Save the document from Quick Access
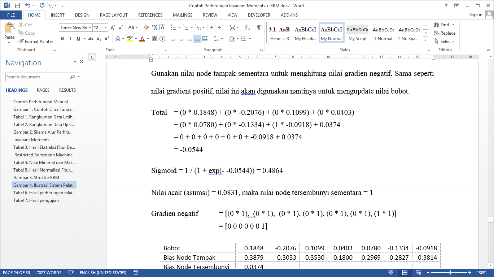Viewport: 494px width, 277px height. [17, 5]
